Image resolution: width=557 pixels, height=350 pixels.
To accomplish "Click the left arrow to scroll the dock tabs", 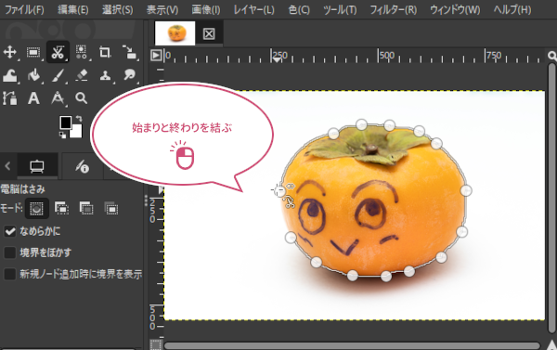I will tap(7, 166).
